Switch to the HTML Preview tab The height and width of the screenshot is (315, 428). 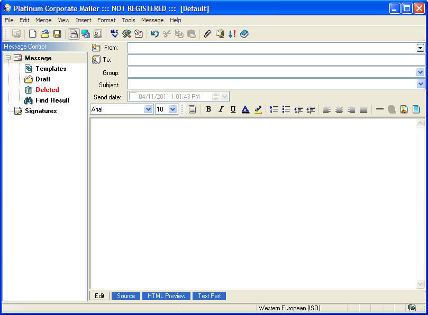coord(166,296)
